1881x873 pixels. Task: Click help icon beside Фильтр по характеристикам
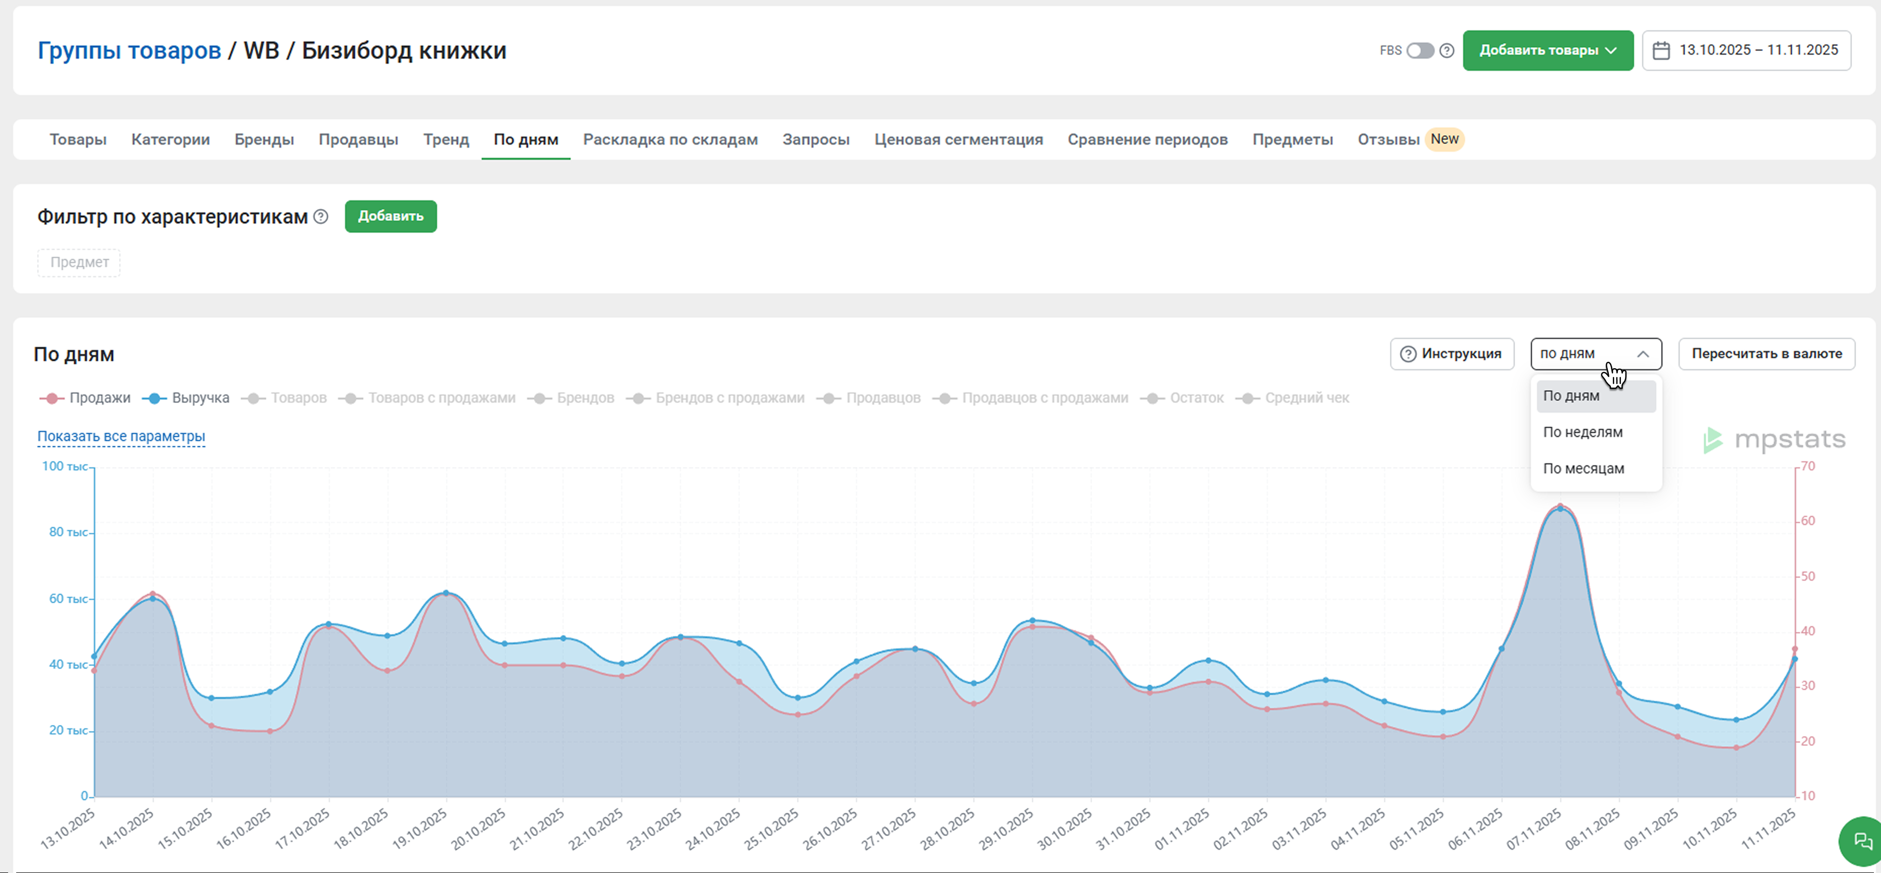point(321,217)
